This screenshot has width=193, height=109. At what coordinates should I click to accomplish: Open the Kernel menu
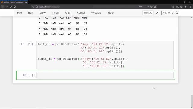tap(81, 13)
